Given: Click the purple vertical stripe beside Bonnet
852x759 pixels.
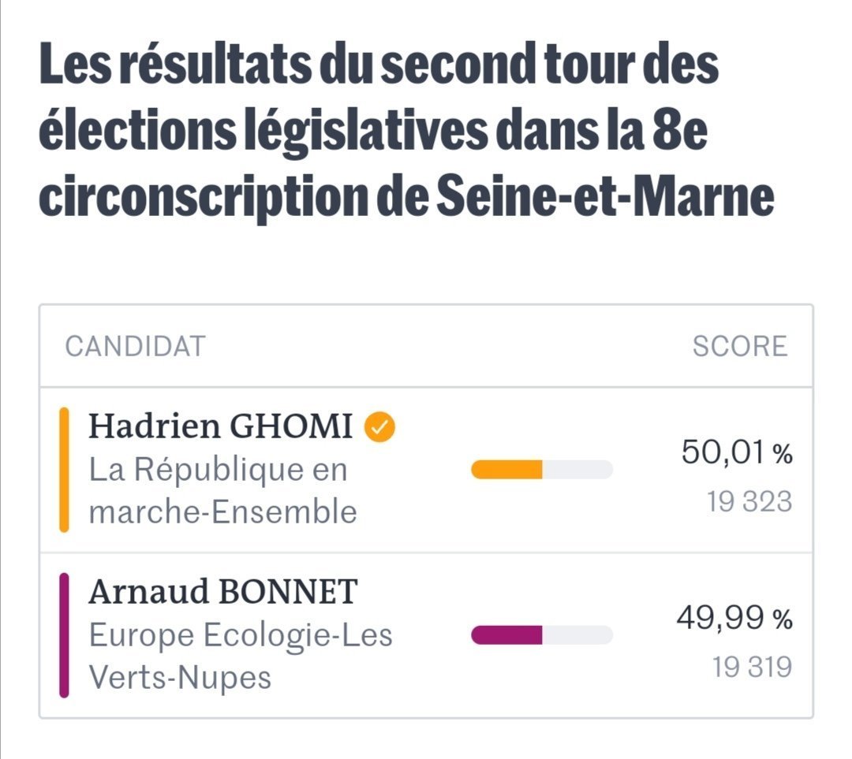Looking at the screenshot, I should pyautogui.click(x=65, y=635).
